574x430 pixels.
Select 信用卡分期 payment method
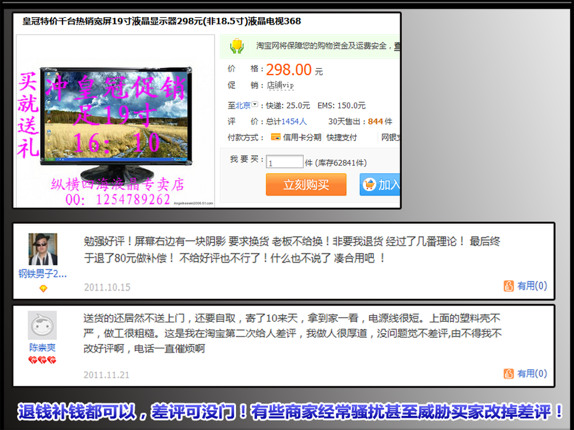[302, 137]
